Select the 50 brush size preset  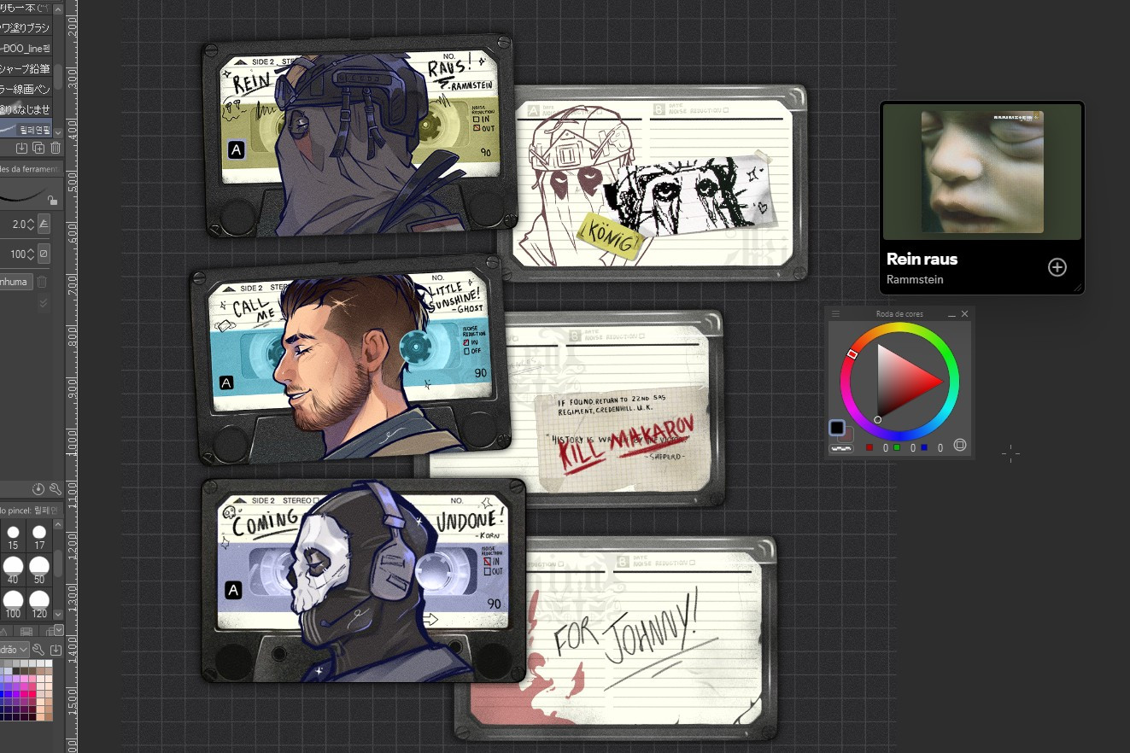coord(39,571)
